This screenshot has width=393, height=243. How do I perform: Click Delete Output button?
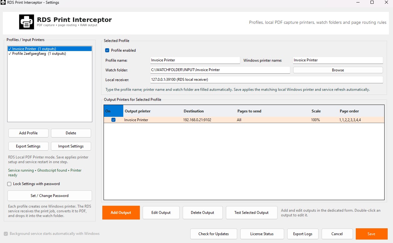coord(202,213)
